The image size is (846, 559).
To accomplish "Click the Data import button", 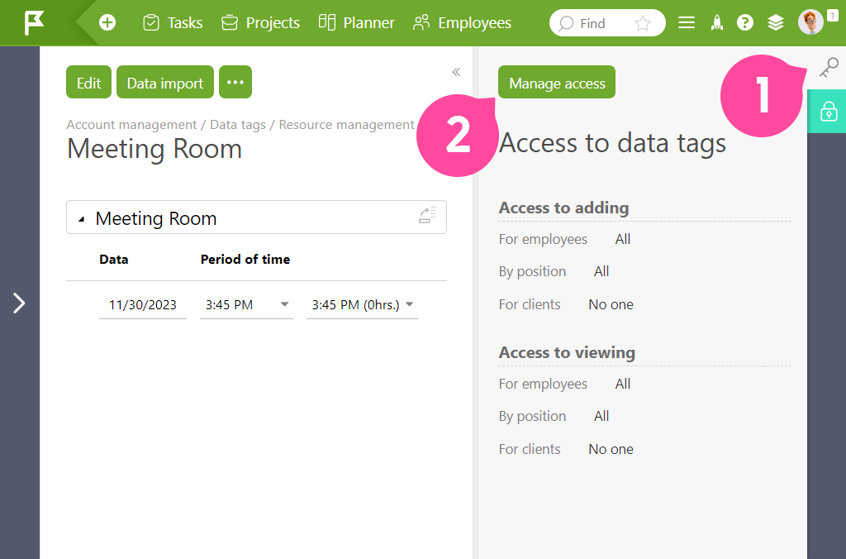I will pyautogui.click(x=165, y=82).
